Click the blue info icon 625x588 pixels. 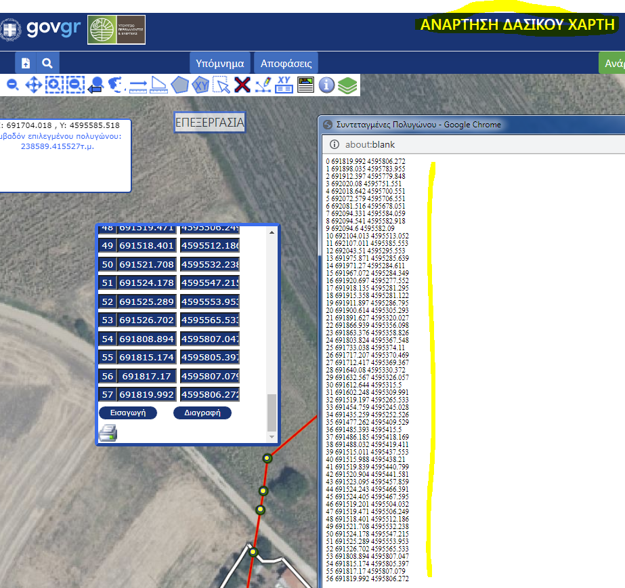[x=326, y=85]
